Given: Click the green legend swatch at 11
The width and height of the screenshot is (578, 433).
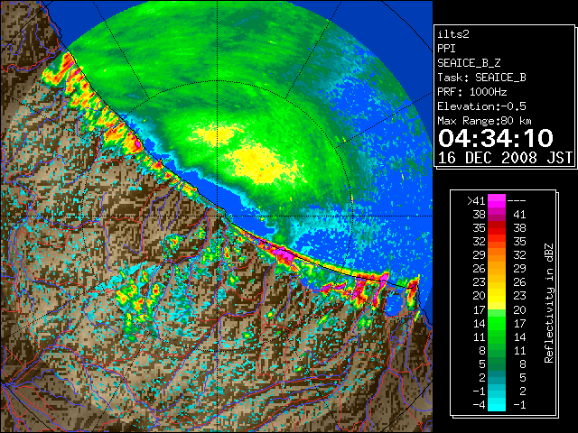Looking at the screenshot, I should click(x=497, y=336).
